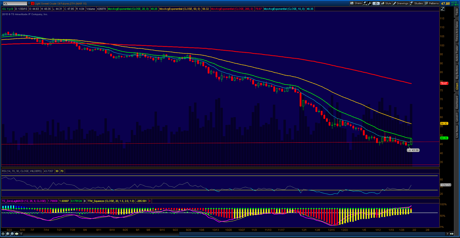This screenshot has width=460, height=238.
Task: Open the Drawings menu
Action: coord(400,3)
